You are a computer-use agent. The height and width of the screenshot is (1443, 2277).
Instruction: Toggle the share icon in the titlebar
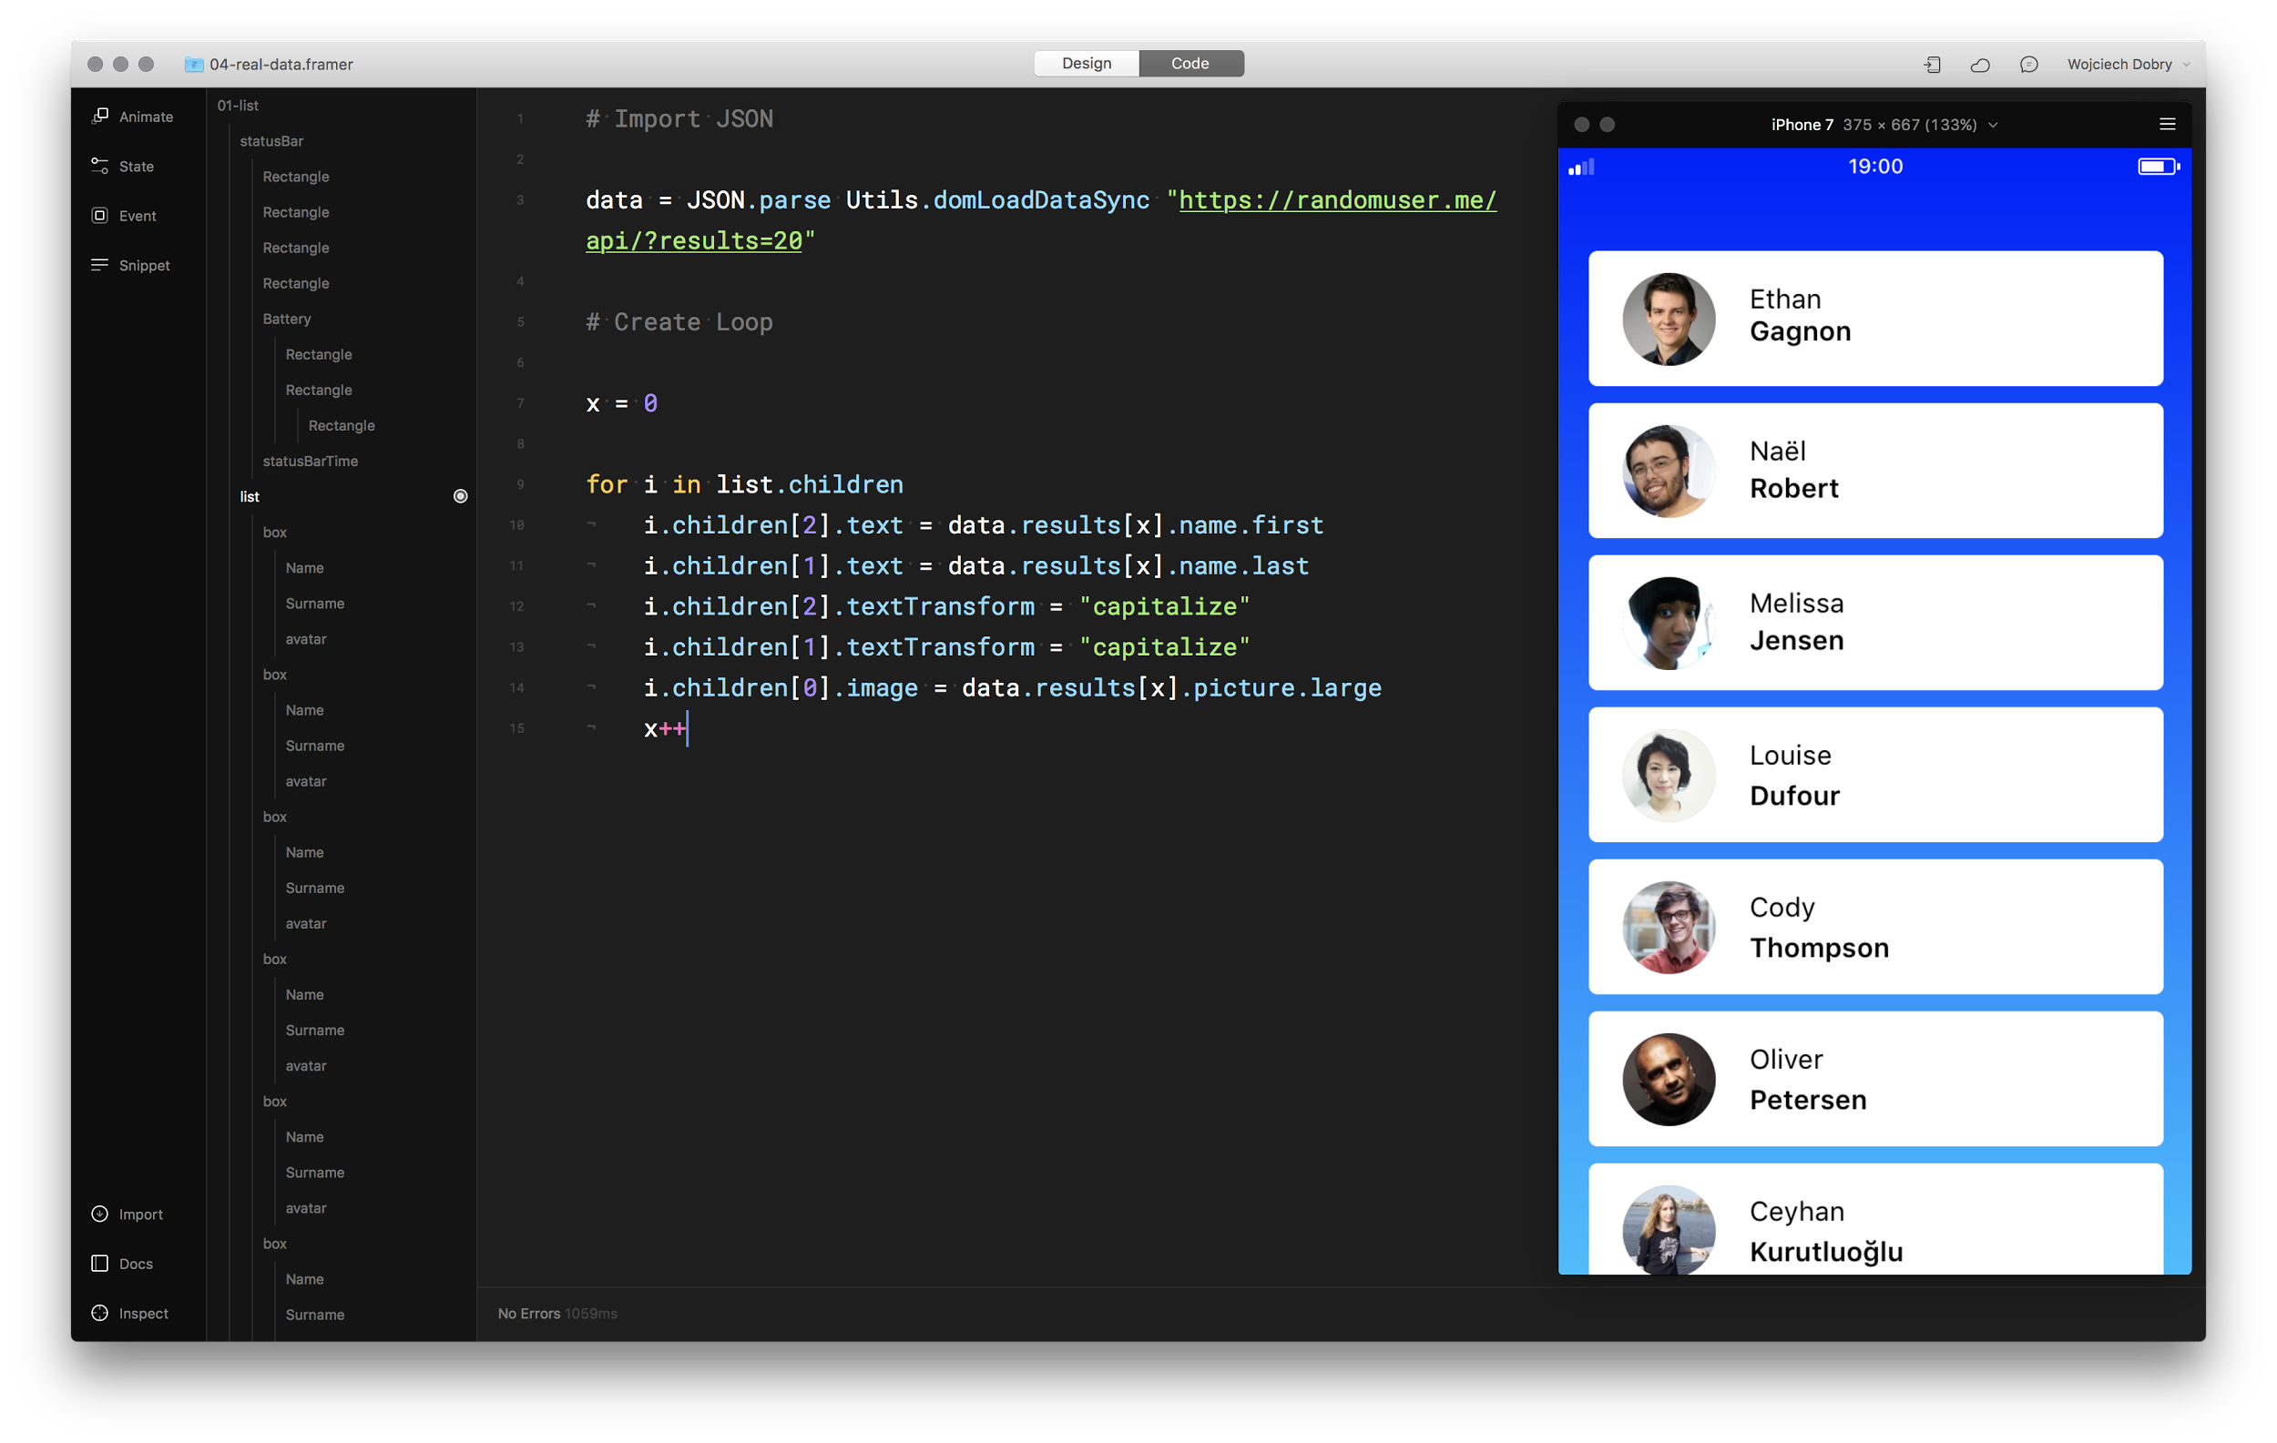pyautogui.click(x=1933, y=65)
